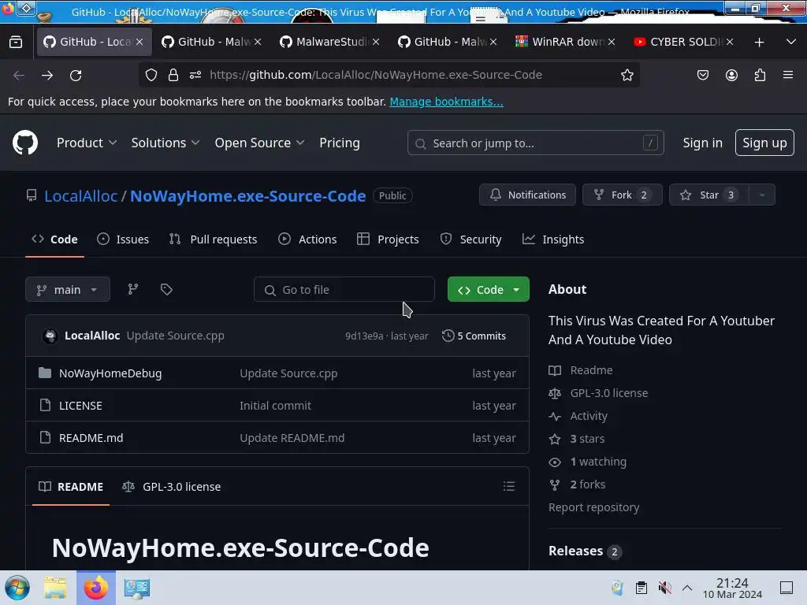Open LocalAlloc avatar in commit row

[50, 336]
